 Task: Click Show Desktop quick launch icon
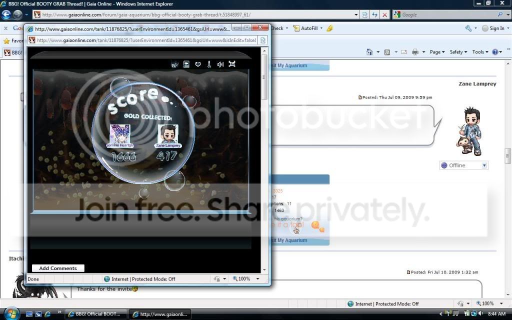pyautogui.click(x=29, y=314)
